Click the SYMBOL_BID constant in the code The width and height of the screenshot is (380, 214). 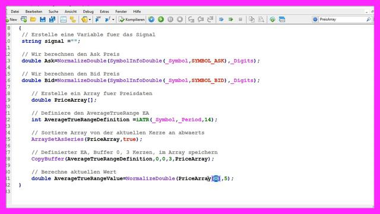tap(208, 81)
